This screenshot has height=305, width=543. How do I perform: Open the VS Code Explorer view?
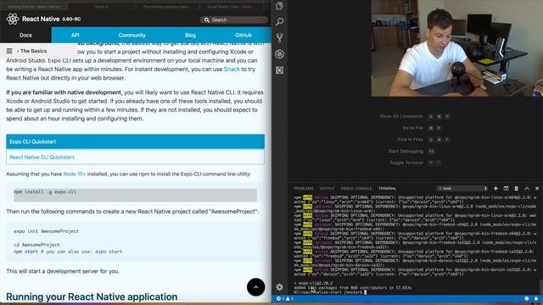point(279,6)
